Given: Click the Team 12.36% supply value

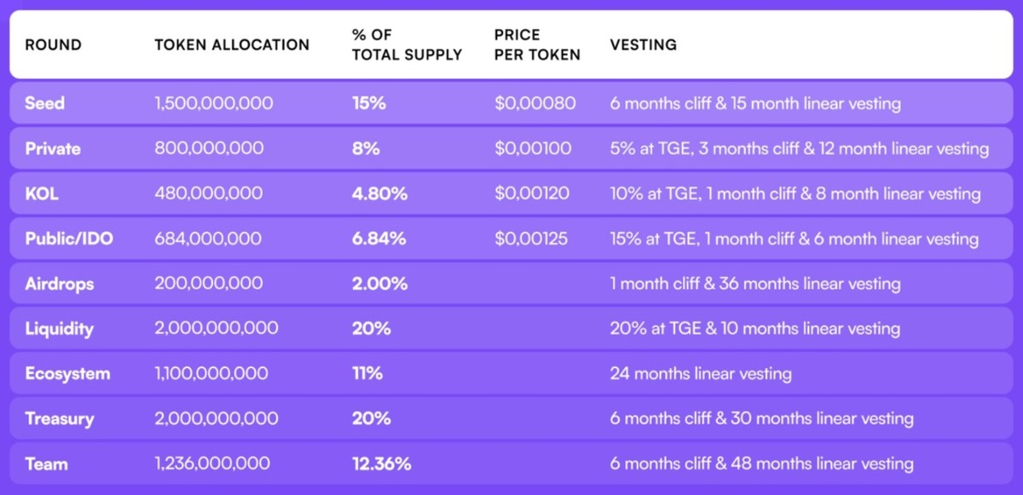Looking at the screenshot, I should coord(382,464).
